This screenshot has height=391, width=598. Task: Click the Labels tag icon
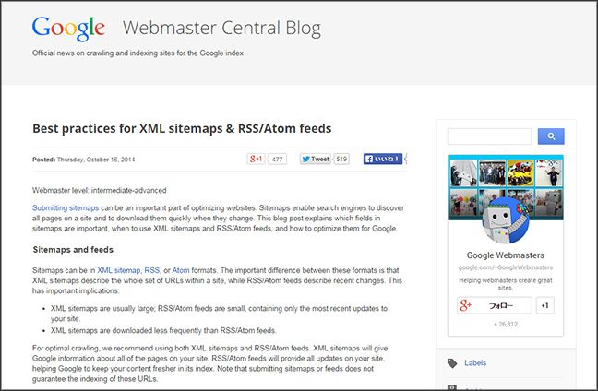click(452, 363)
